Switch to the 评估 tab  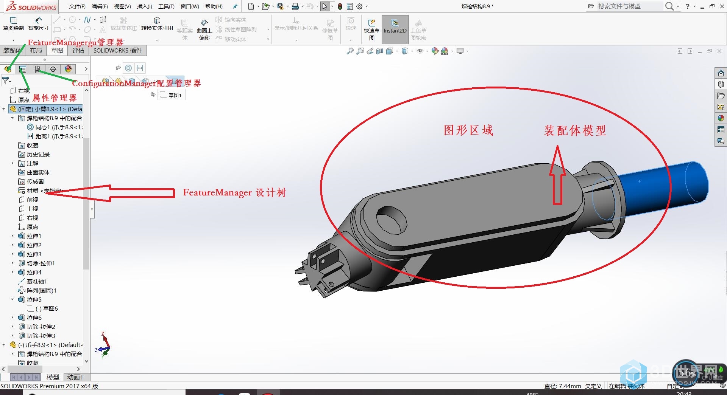point(78,51)
